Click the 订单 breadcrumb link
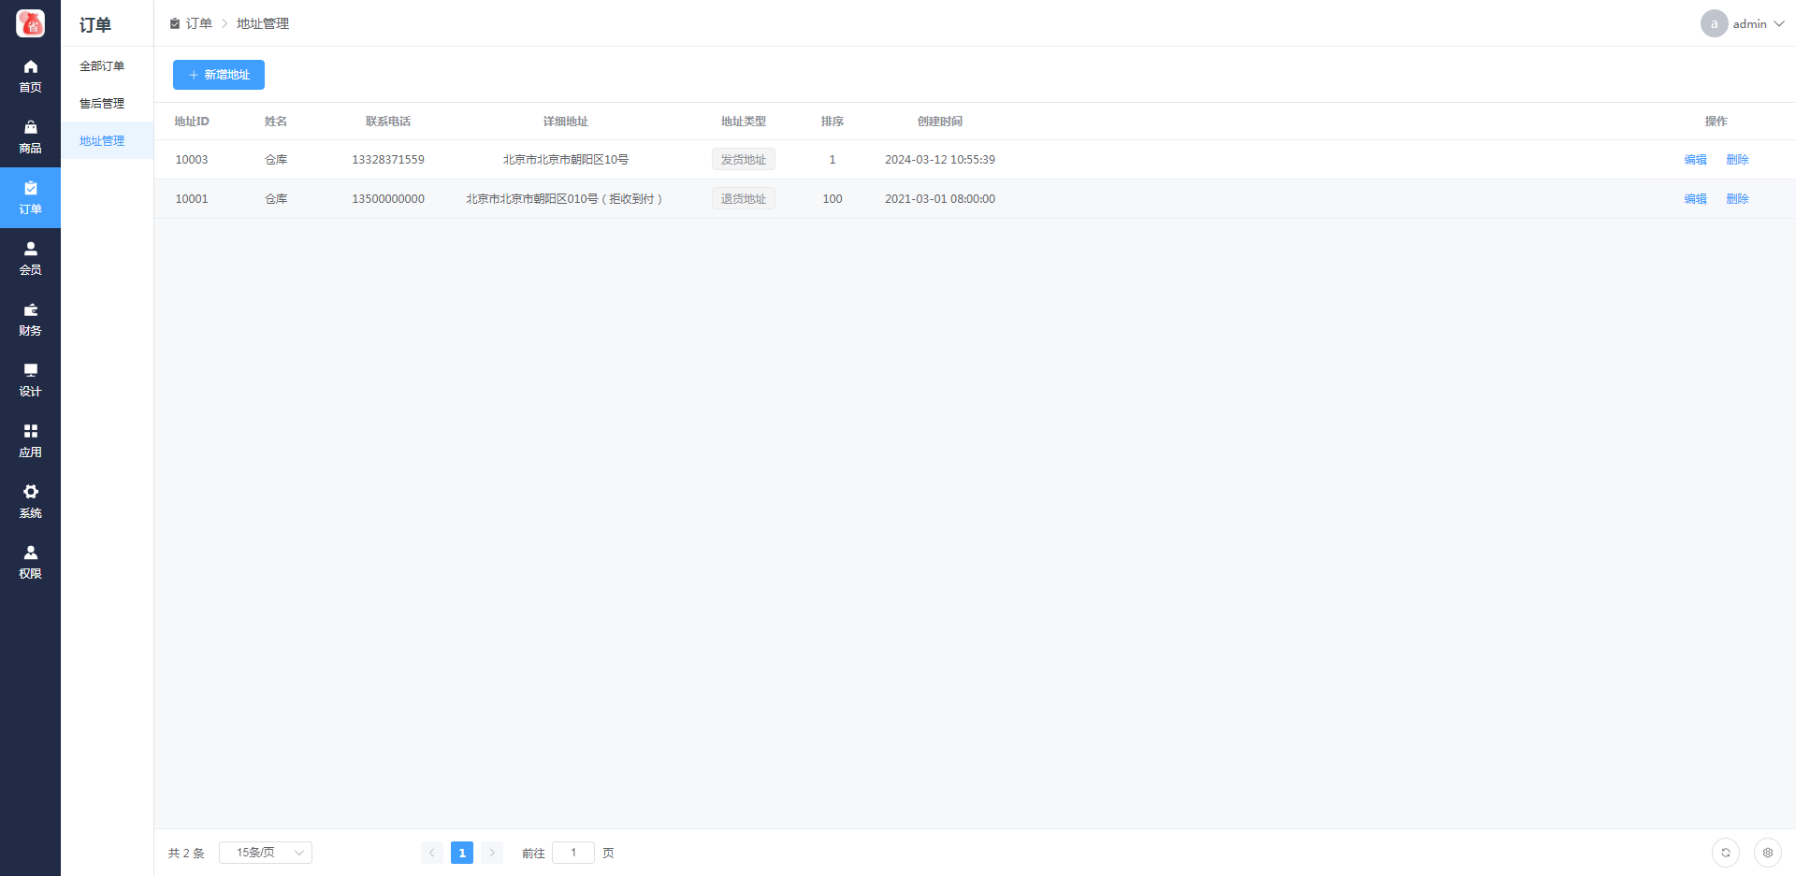 coord(198,23)
